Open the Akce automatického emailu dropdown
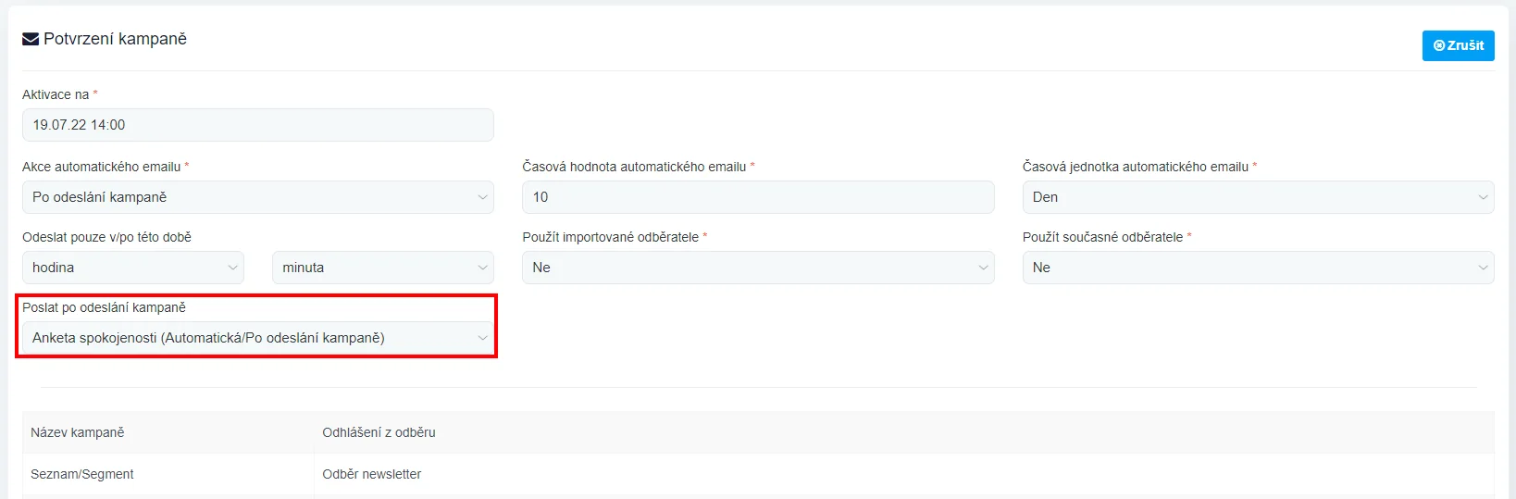 pyautogui.click(x=257, y=197)
